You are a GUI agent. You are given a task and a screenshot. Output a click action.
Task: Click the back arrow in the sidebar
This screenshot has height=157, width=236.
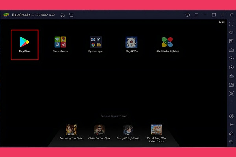click(x=231, y=125)
